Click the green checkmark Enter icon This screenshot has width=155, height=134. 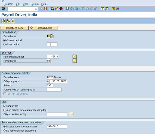[3, 9]
